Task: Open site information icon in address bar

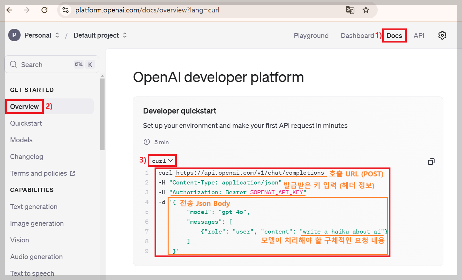Action: (66, 10)
